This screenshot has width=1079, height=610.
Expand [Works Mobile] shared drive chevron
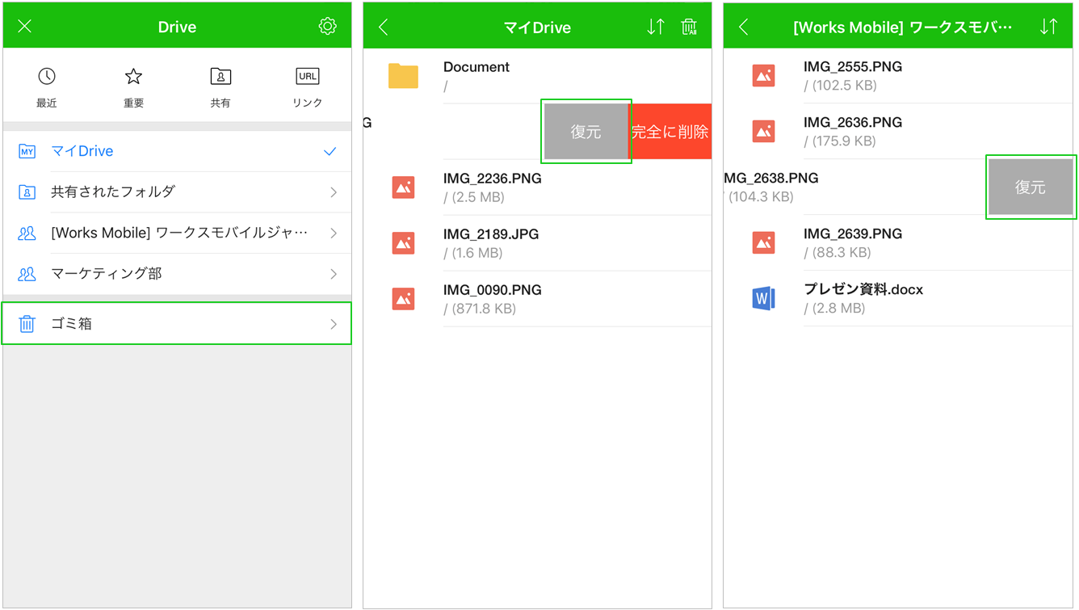334,233
